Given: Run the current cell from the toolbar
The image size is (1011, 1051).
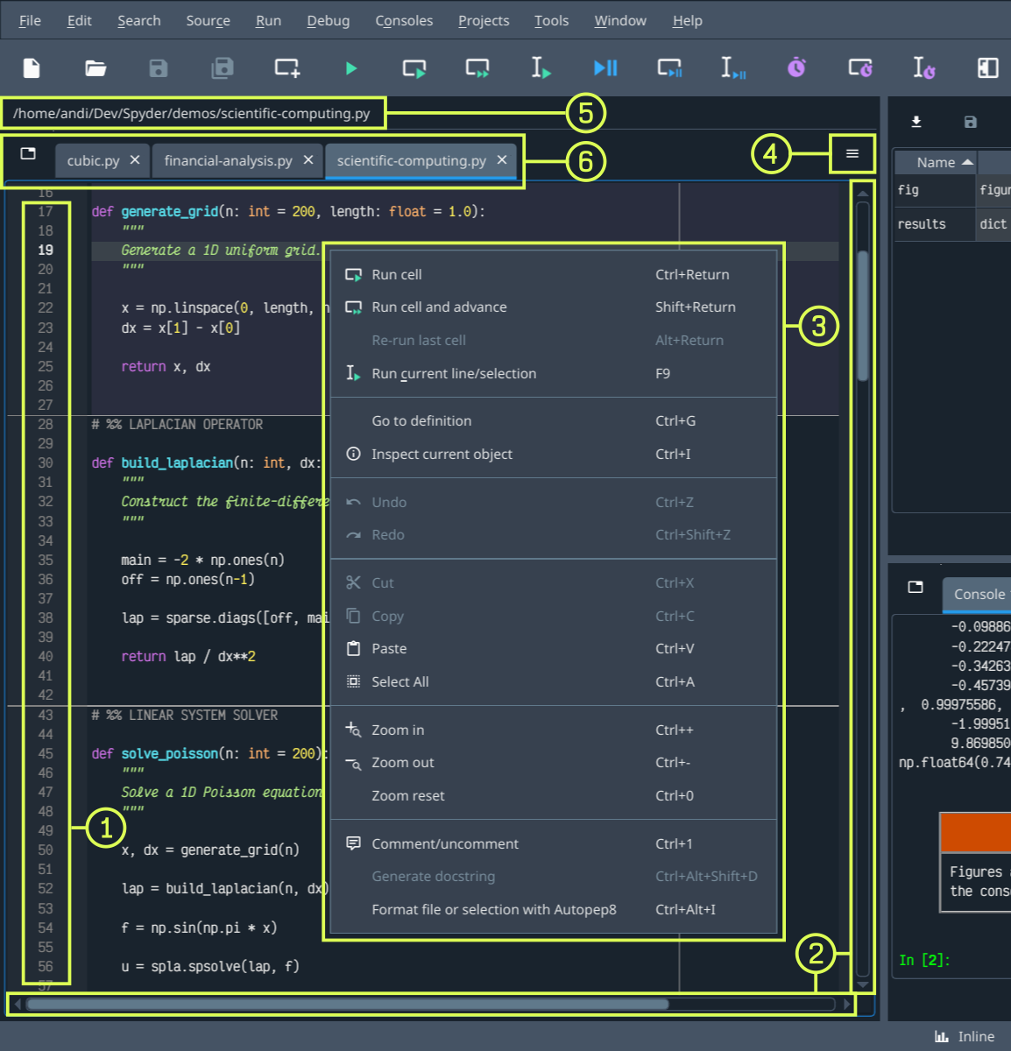Looking at the screenshot, I should pos(414,68).
